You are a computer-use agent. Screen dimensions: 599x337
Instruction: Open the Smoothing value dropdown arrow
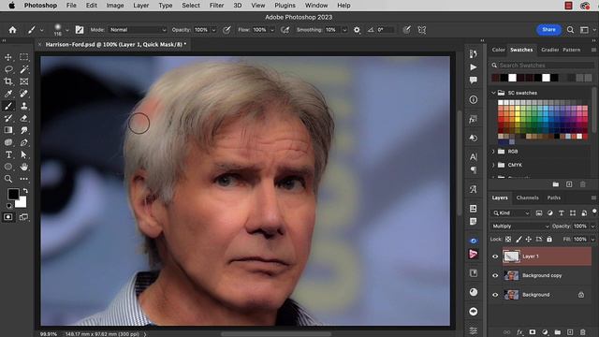pyautogui.click(x=344, y=30)
